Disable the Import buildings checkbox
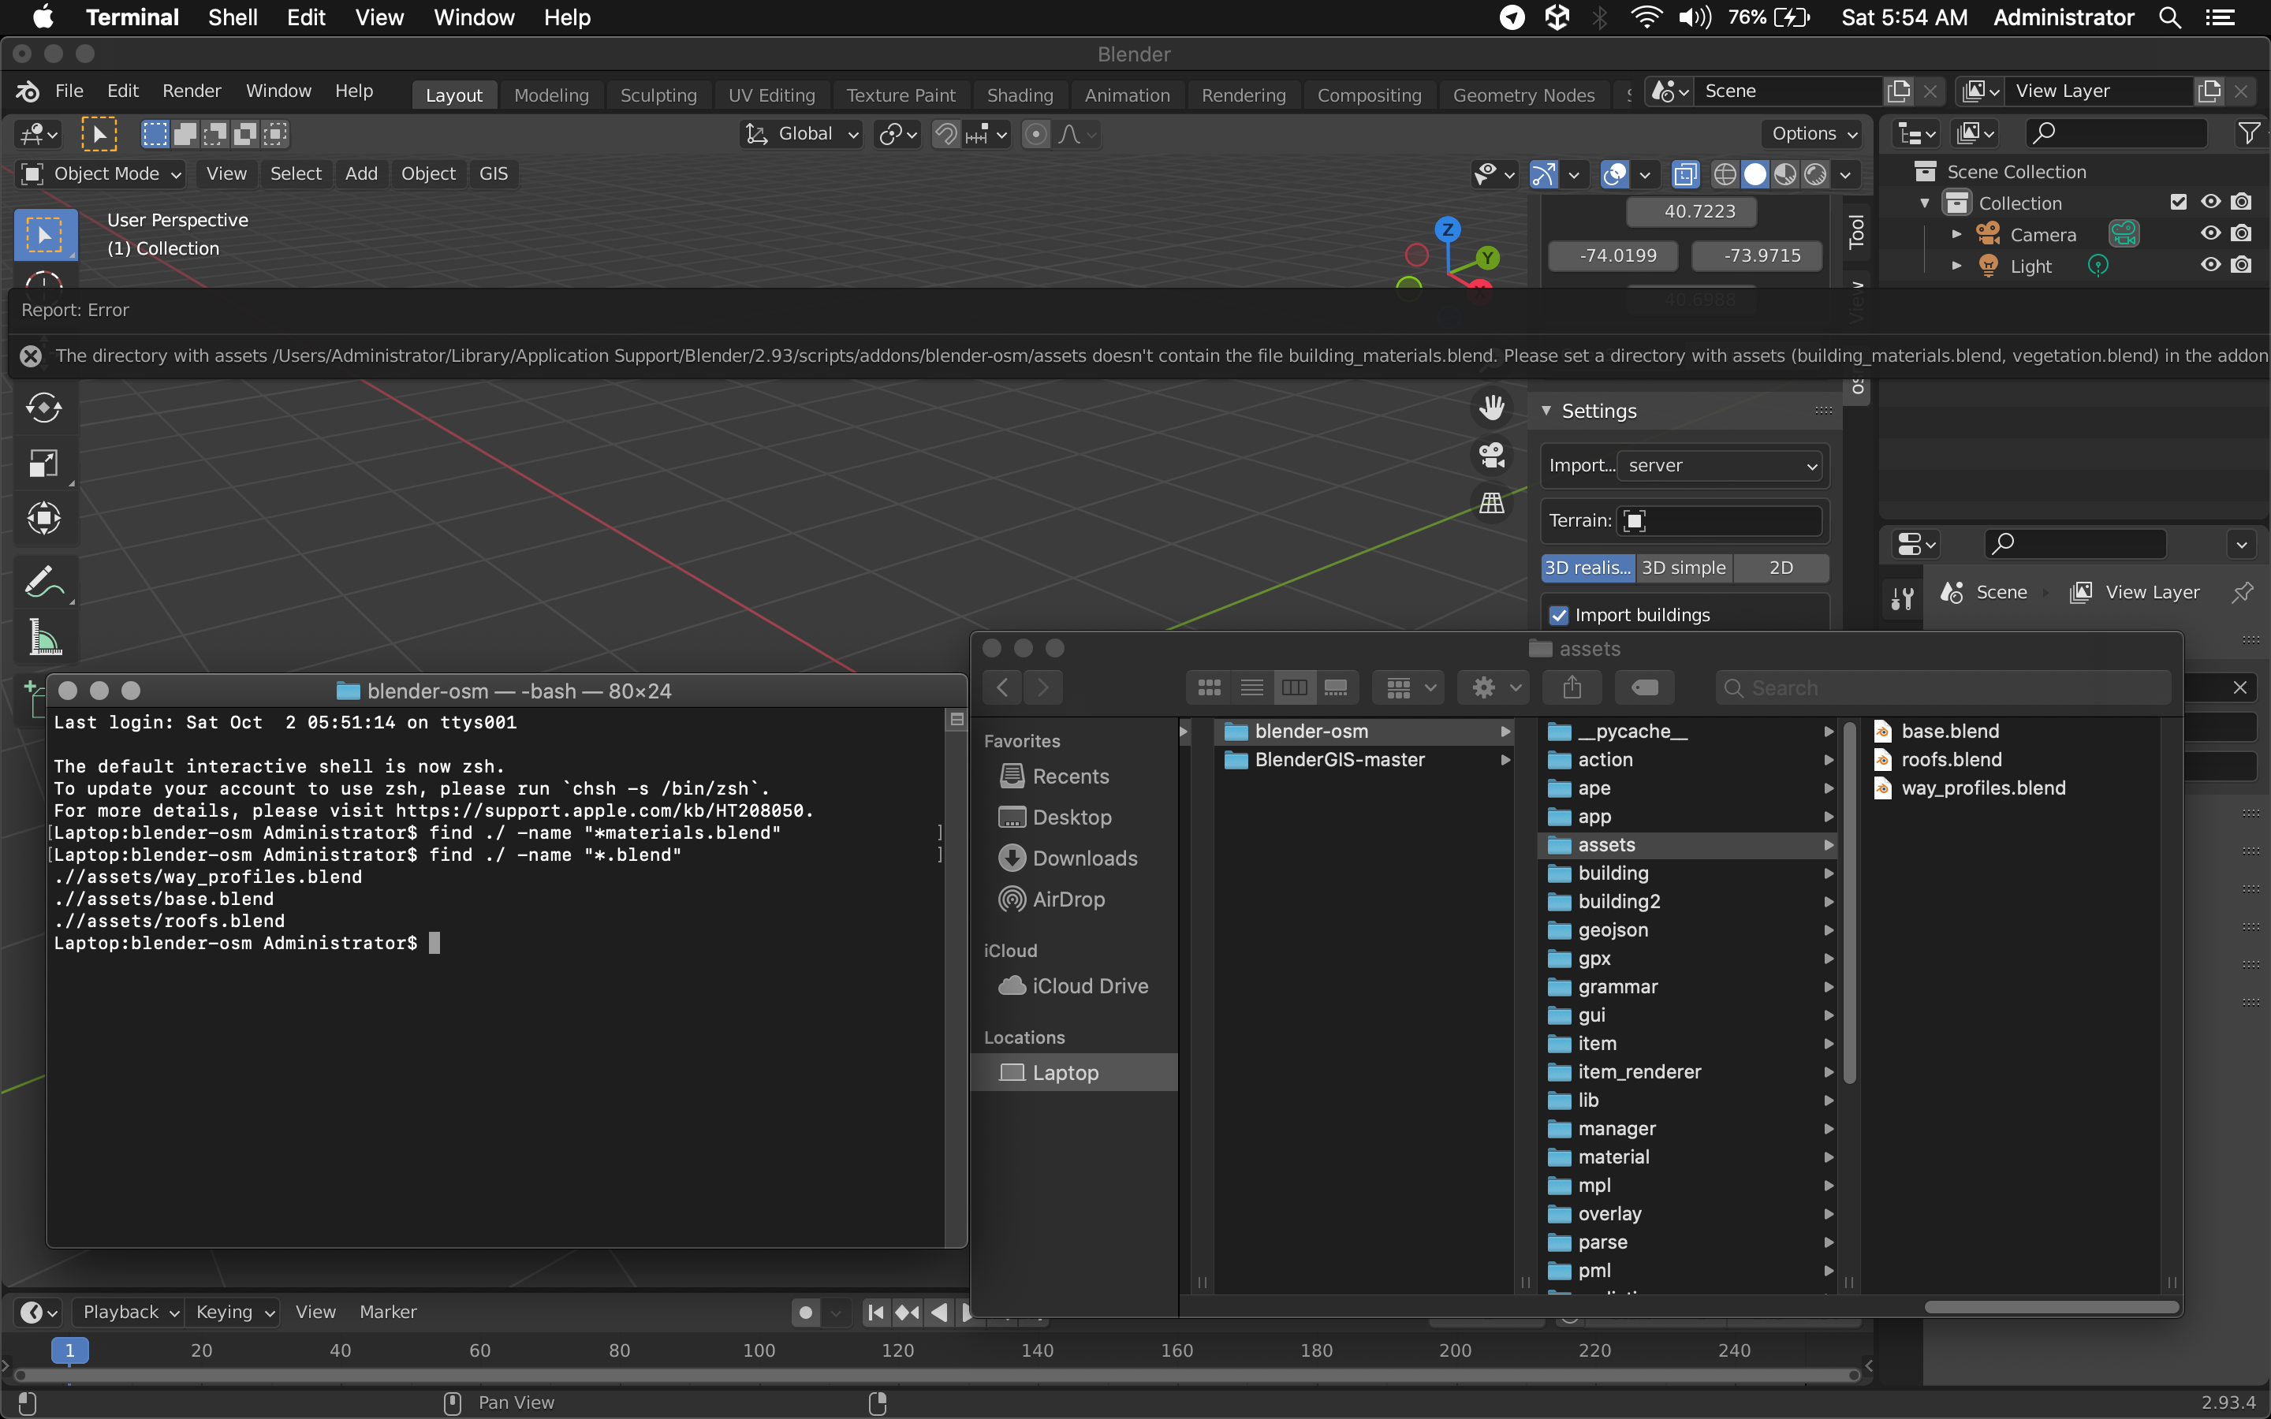 (1559, 615)
